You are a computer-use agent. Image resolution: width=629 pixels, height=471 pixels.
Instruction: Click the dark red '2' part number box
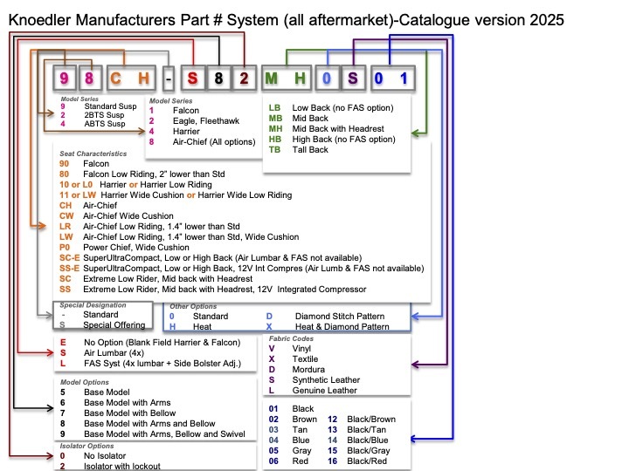click(x=244, y=78)
